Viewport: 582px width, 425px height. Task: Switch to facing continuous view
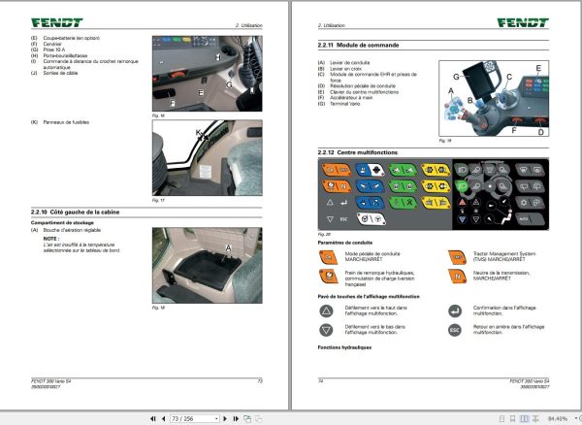tap(535, 418)
